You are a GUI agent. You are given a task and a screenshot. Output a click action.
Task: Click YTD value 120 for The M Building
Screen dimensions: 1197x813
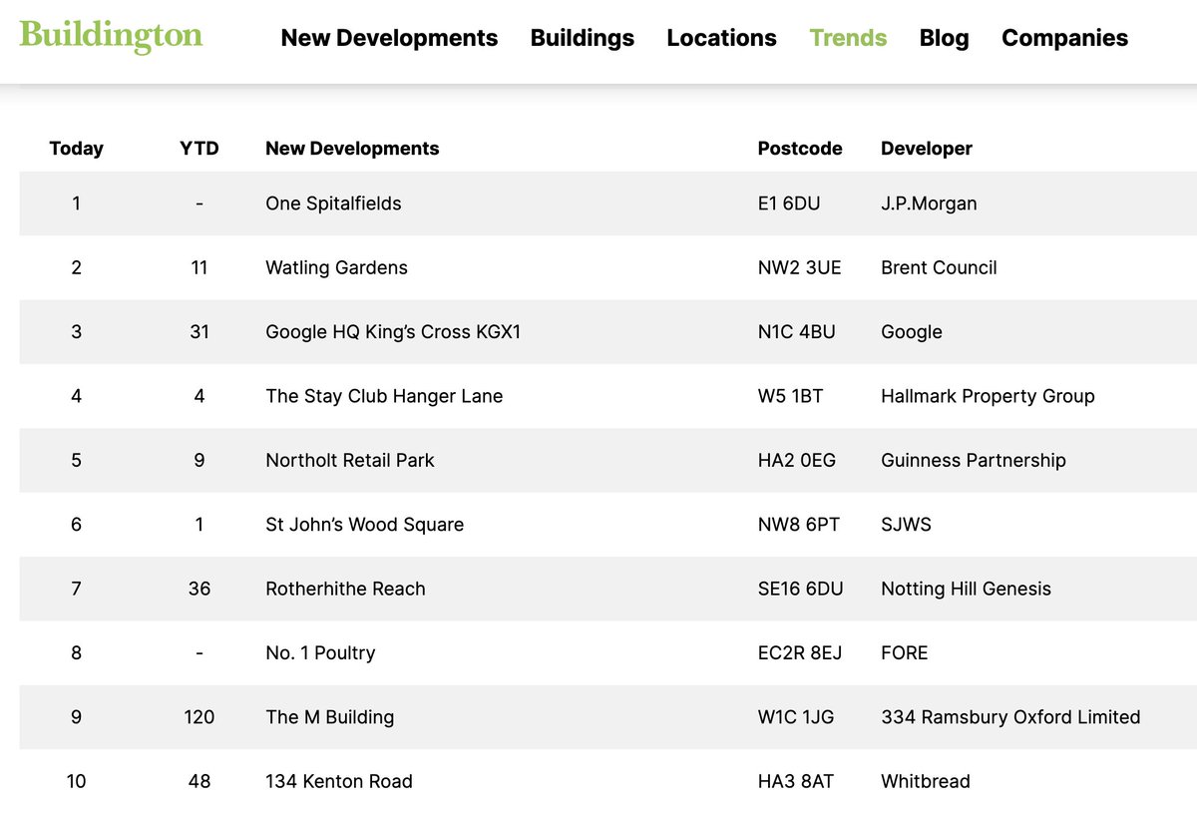[x=199, y=717]
